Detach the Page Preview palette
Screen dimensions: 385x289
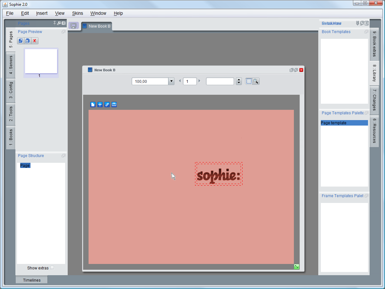[x=64, y=32]
